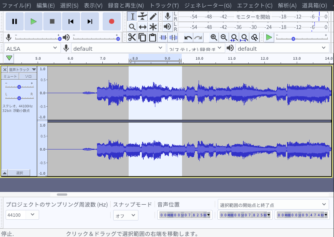
Task: Click the track gain slider knob
Action: [19, 87]
